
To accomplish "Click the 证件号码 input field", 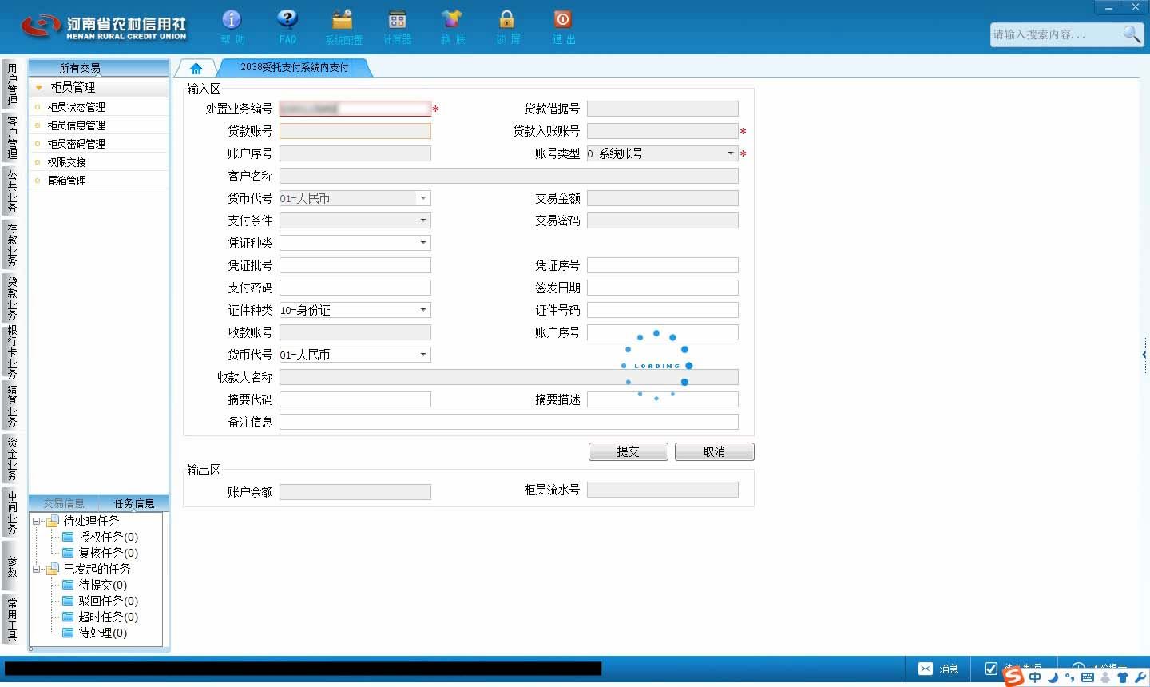I will (663, 310).
